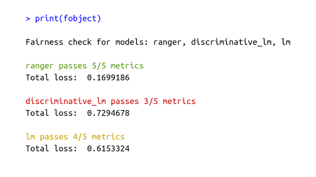Click total loss value 0.1699186
This screenshot has width=316, height=177.
(108, 78)
